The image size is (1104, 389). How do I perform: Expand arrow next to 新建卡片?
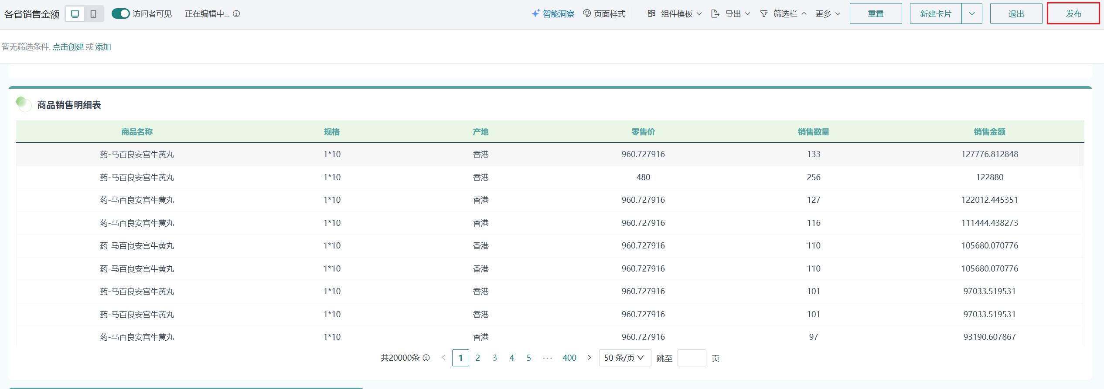[x=972, y=14]
